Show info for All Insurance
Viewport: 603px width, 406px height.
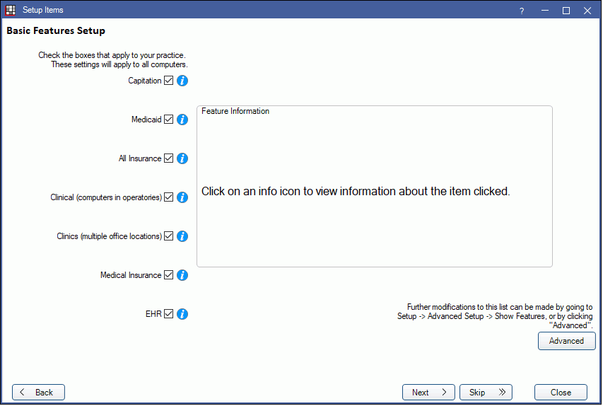click(x=182, y=158)
